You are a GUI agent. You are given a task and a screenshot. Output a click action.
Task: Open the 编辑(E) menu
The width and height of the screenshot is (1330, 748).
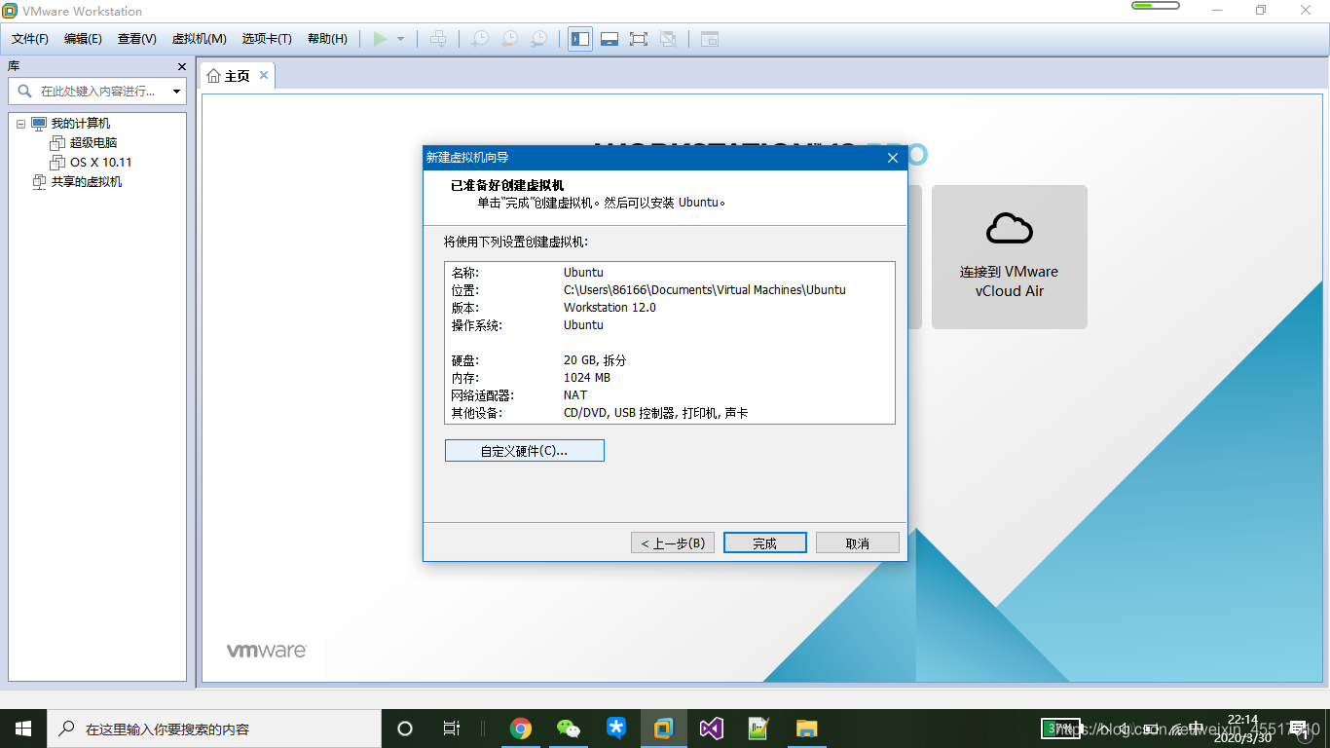83,39
